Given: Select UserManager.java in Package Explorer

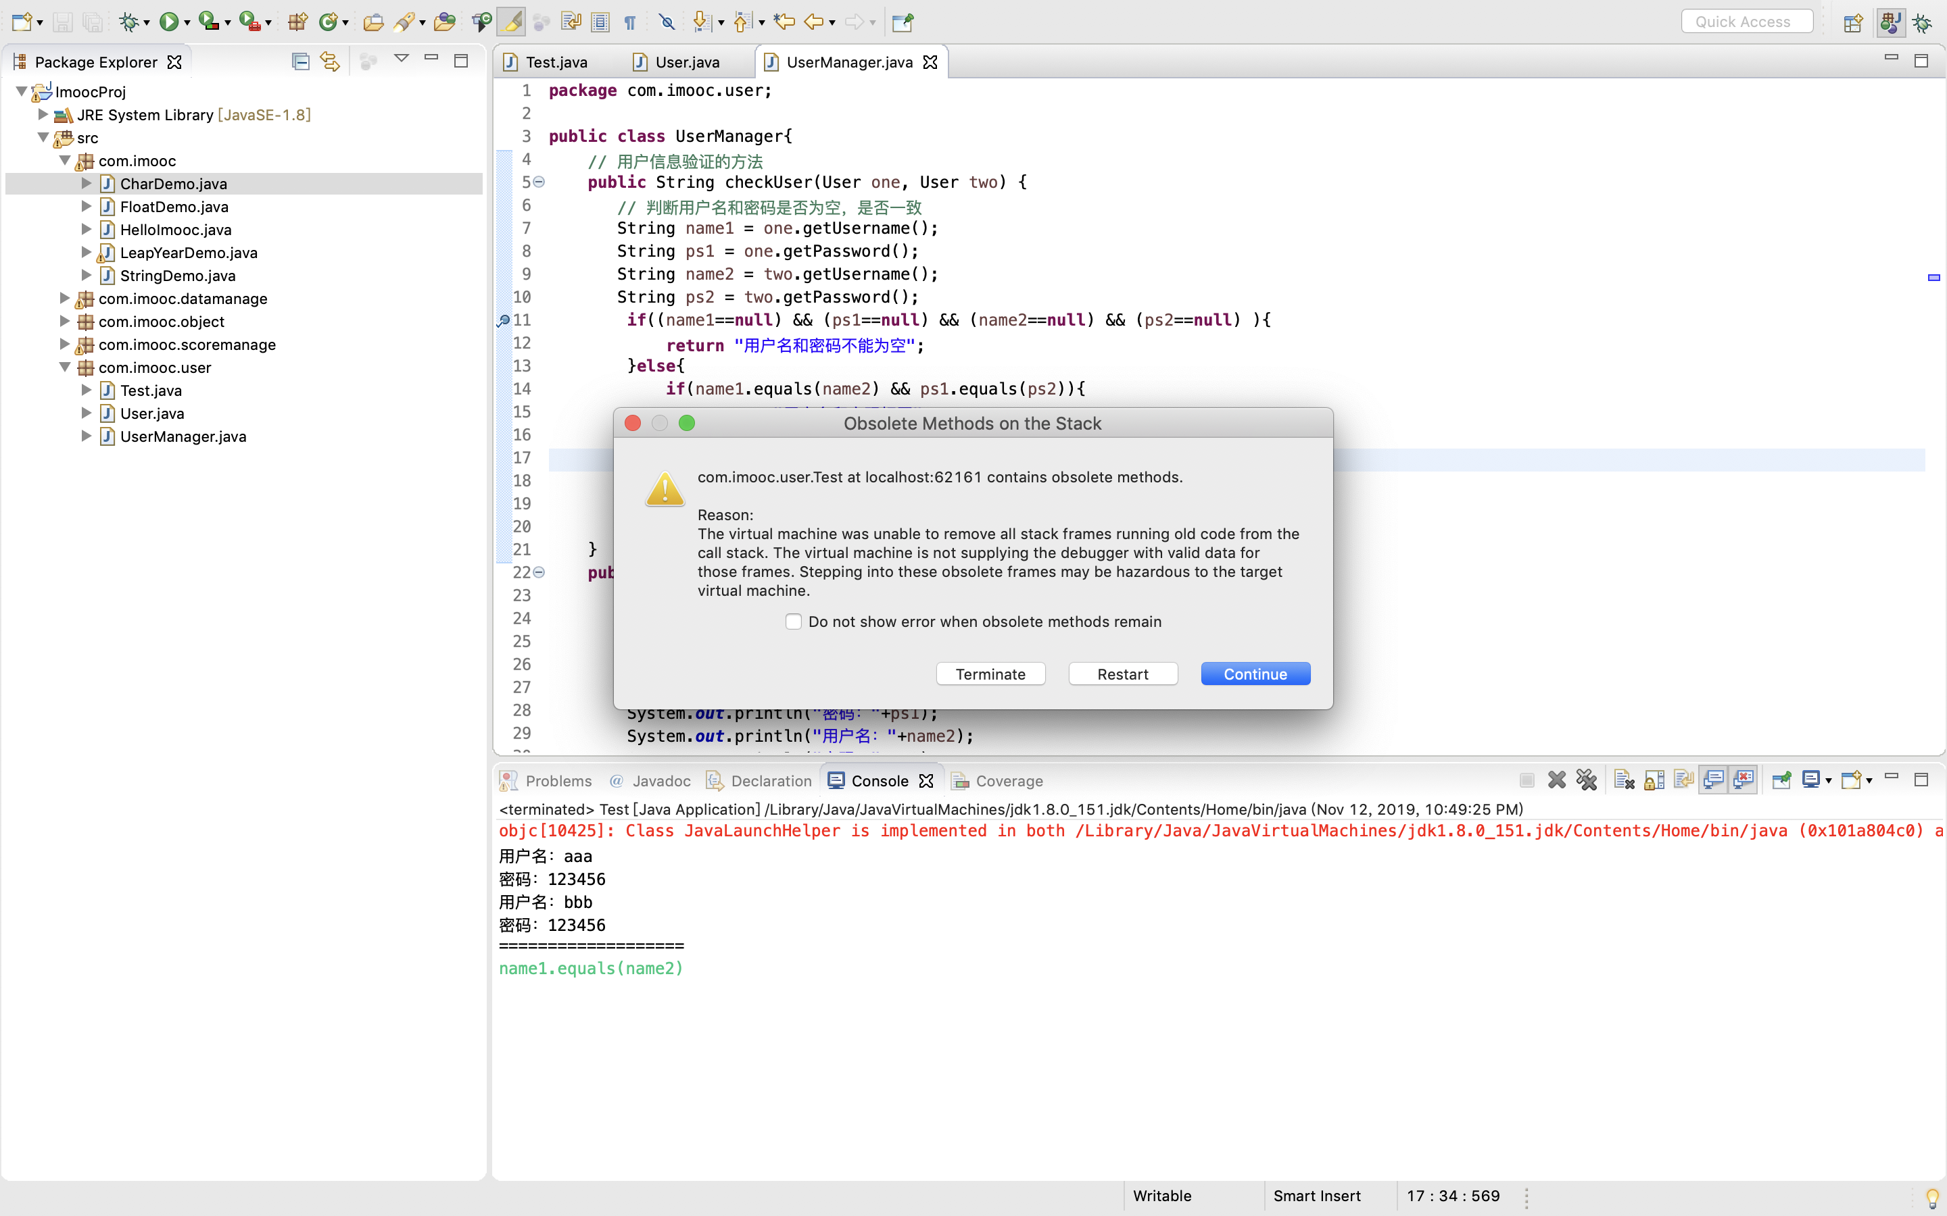Looking at the screenshot, I should [x=183, y=436].
